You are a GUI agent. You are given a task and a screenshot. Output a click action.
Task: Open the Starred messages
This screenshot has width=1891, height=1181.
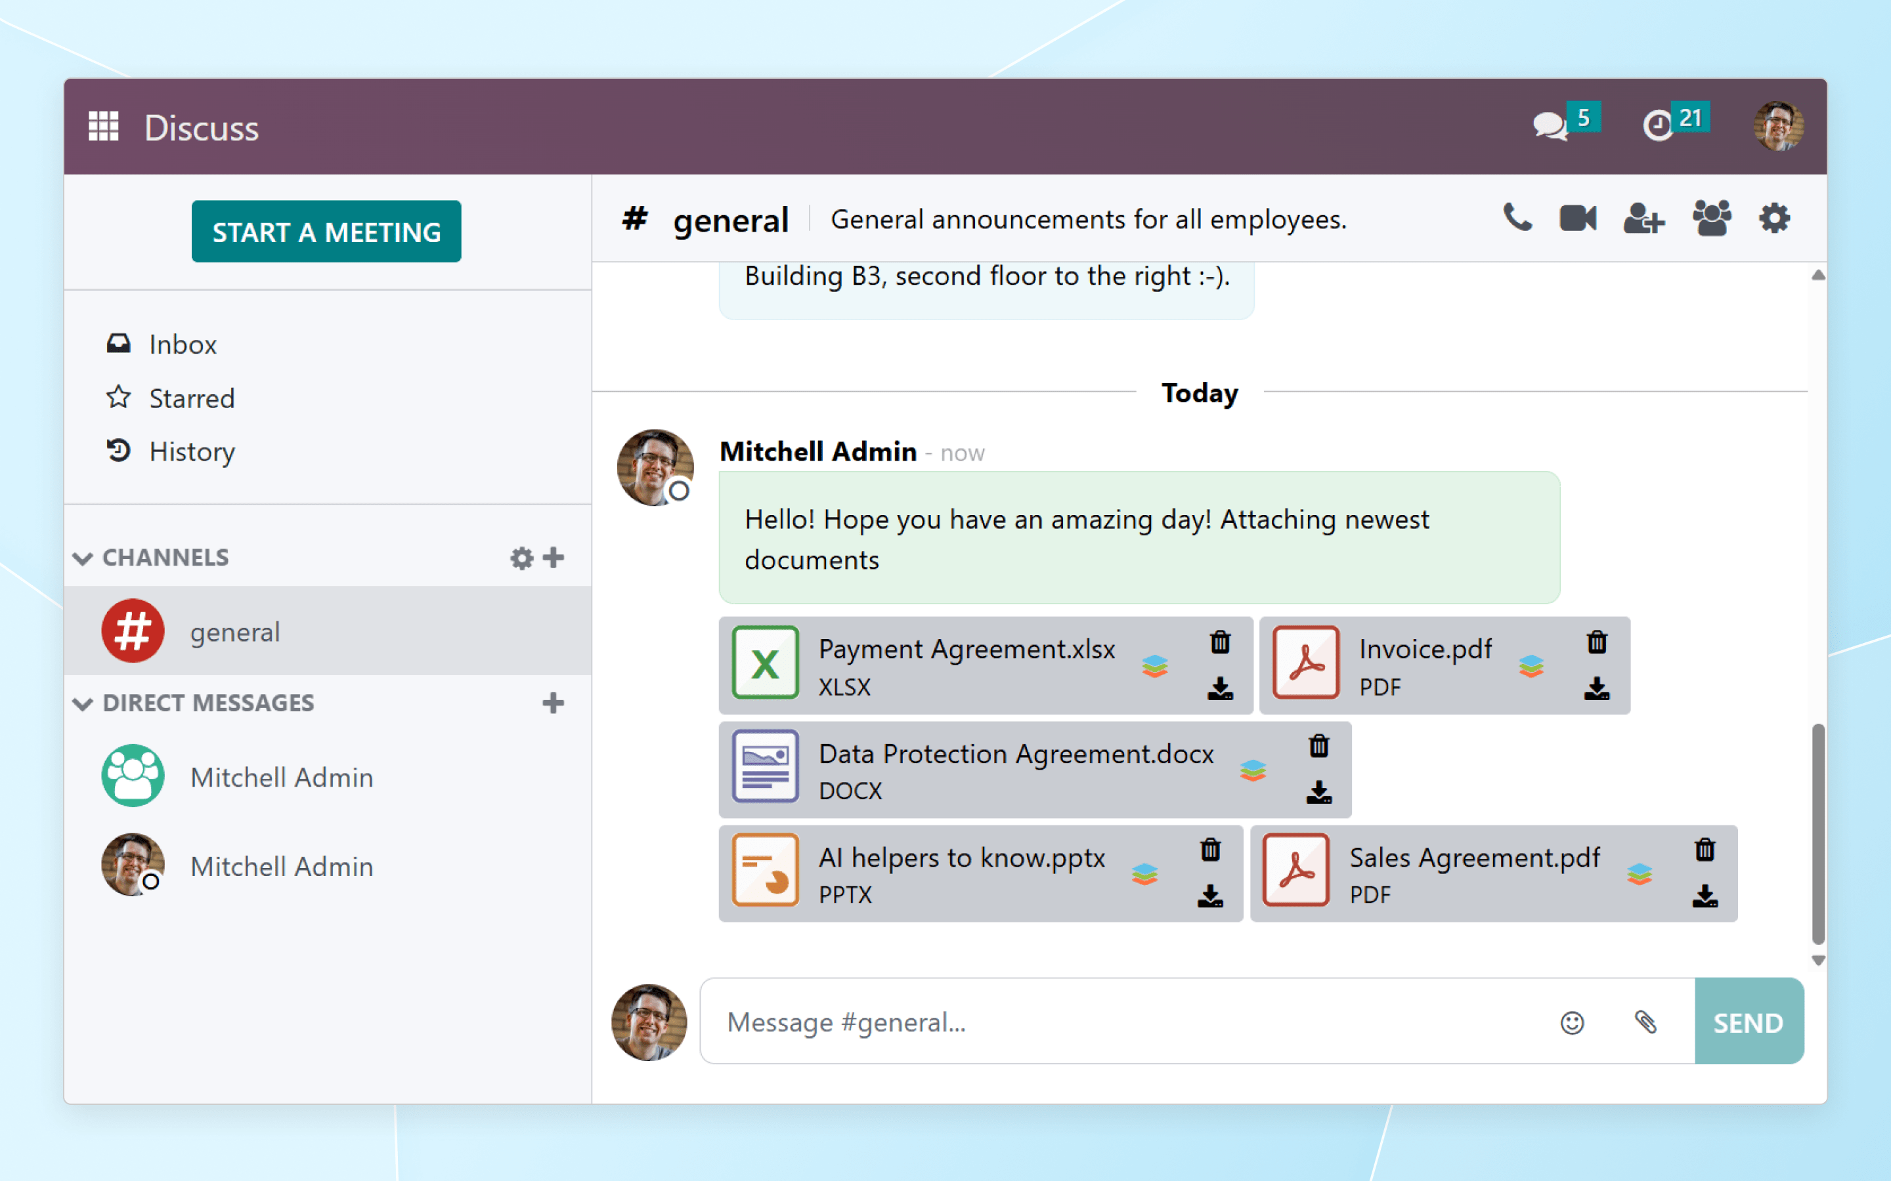point(192,398)
